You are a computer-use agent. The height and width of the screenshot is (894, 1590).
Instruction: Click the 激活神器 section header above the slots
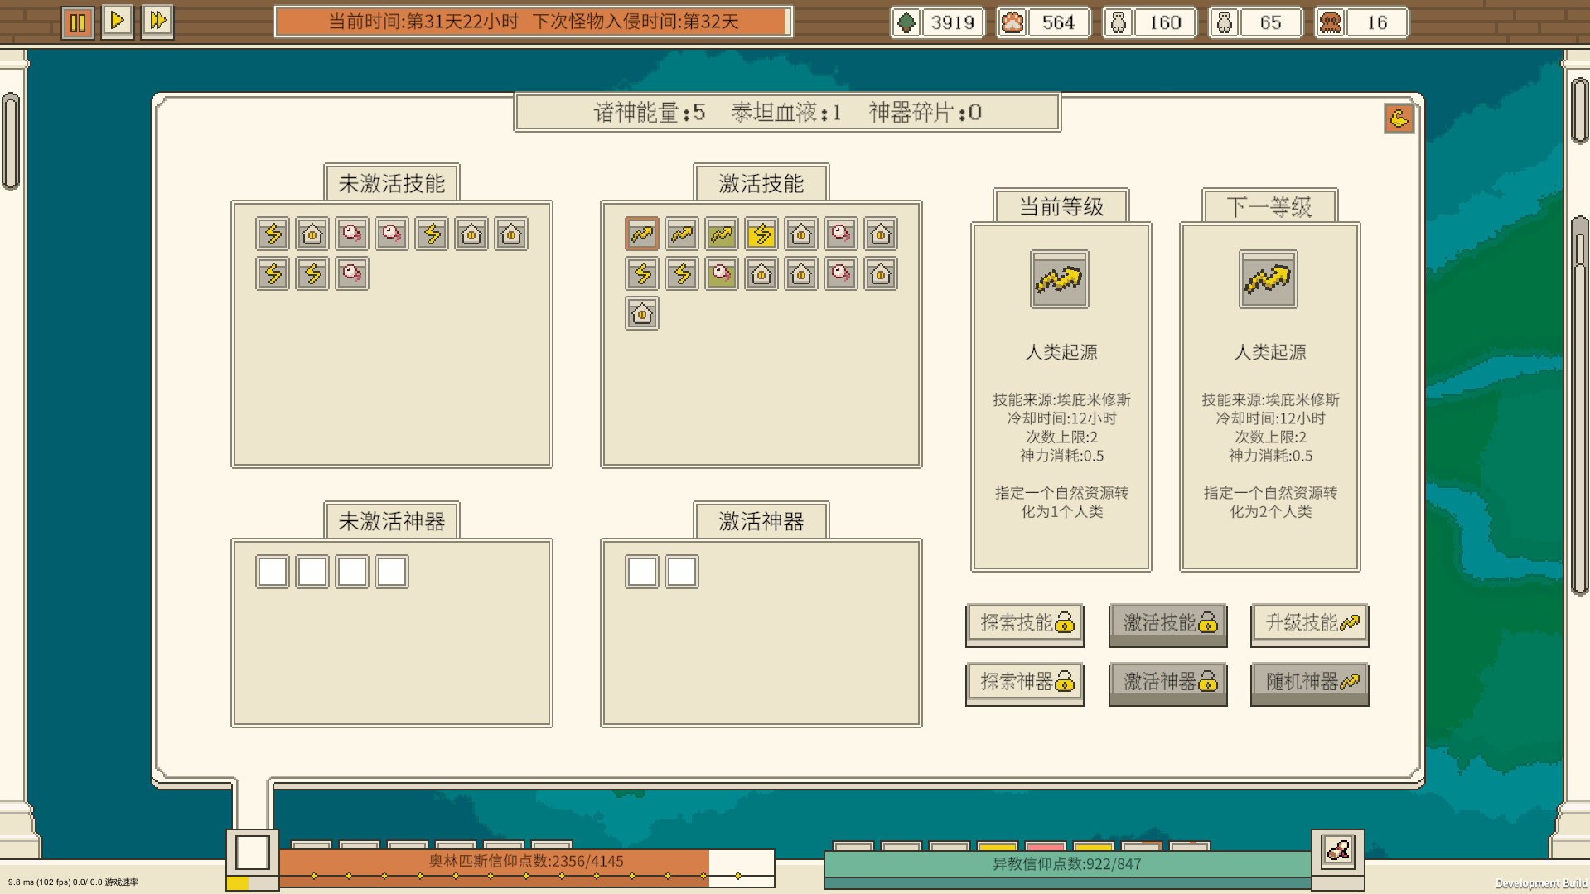(761, 521)
